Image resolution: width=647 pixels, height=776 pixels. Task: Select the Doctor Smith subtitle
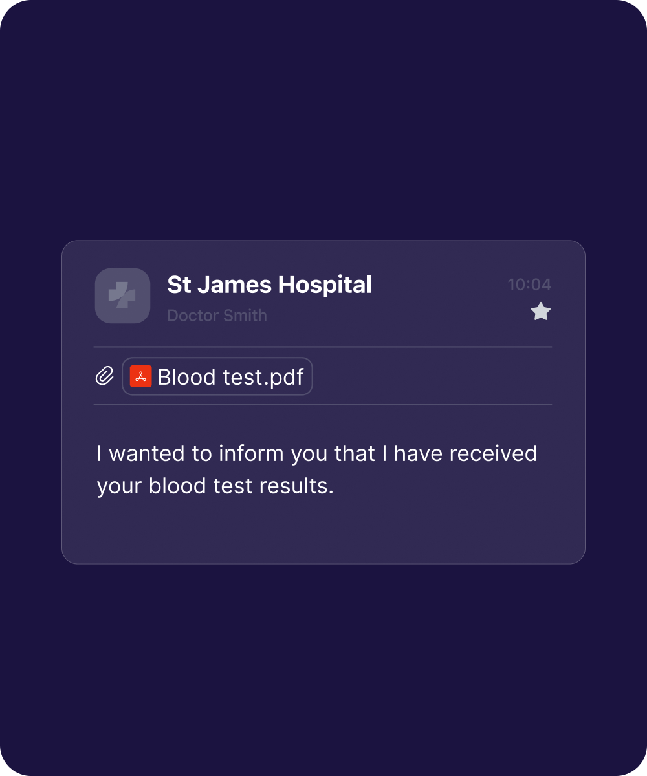click(217, 316)
